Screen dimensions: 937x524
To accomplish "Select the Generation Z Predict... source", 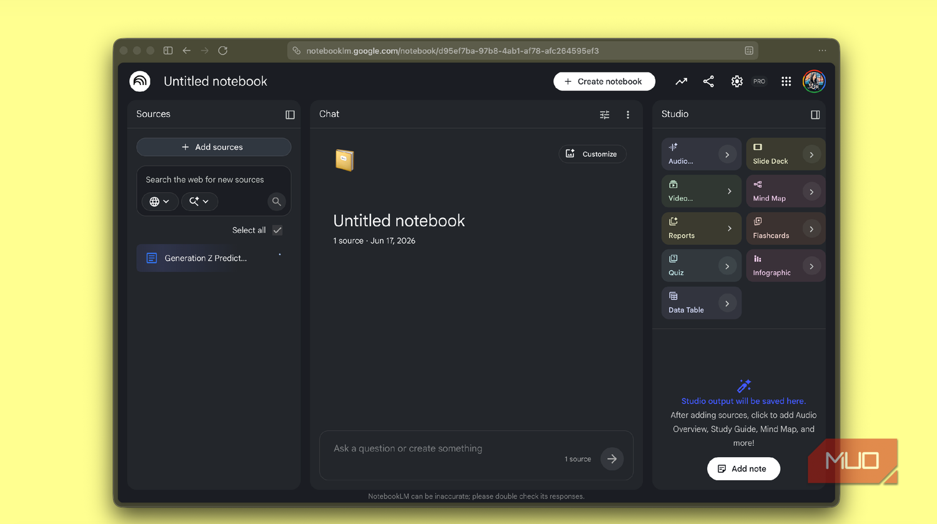I will coord(214,258).
